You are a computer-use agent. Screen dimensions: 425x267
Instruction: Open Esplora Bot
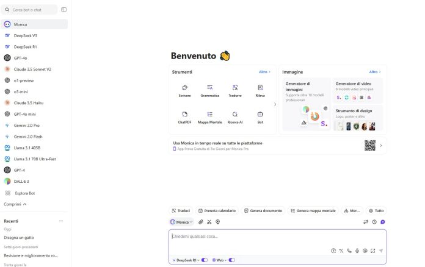(x=34, y=193)
